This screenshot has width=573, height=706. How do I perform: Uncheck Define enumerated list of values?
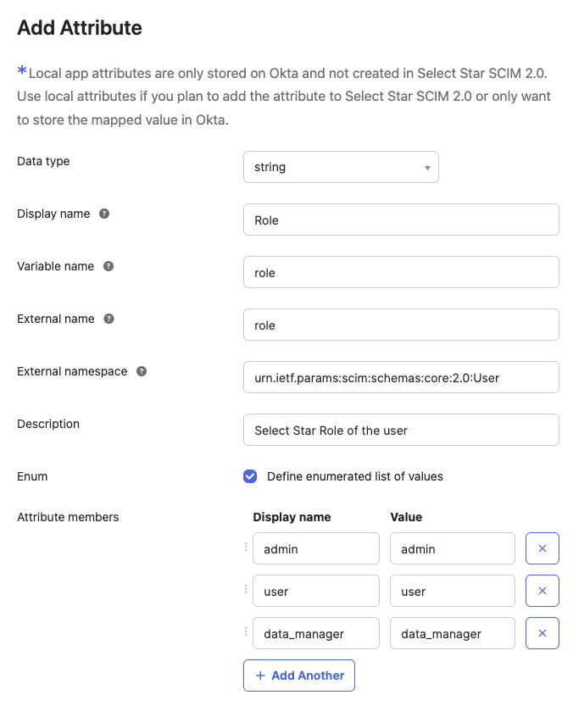(x=250, y=476)
